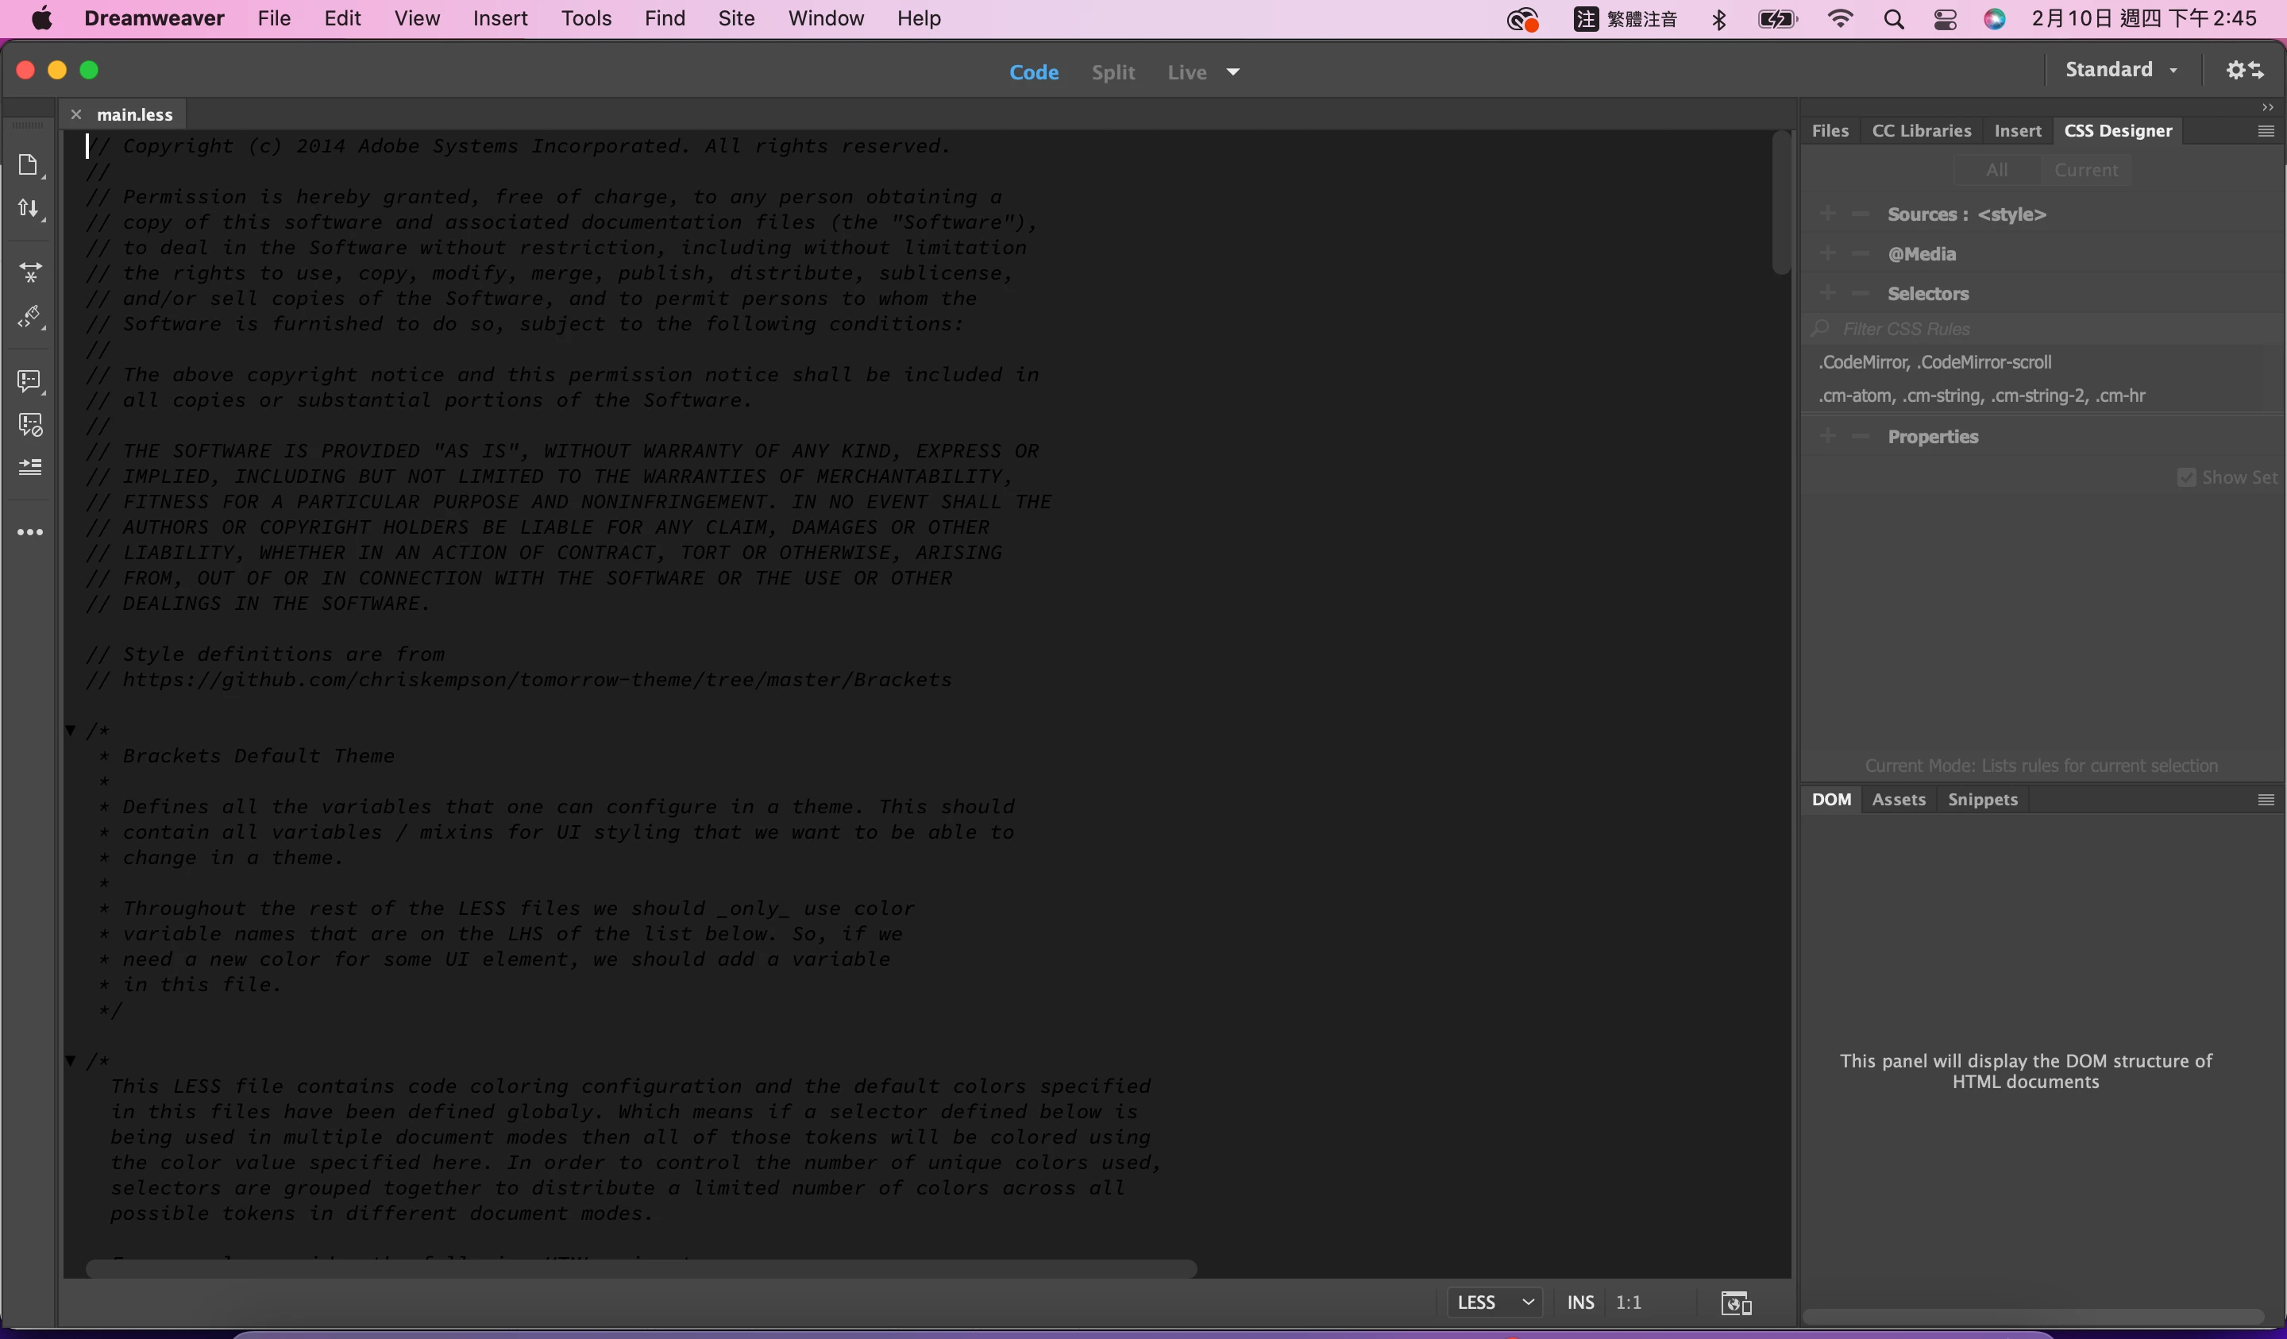Image resolution: width=2287 pixels, height=1339 pixels.
Task: Switch CSS Designer to Current mode
Action: 2085,170
